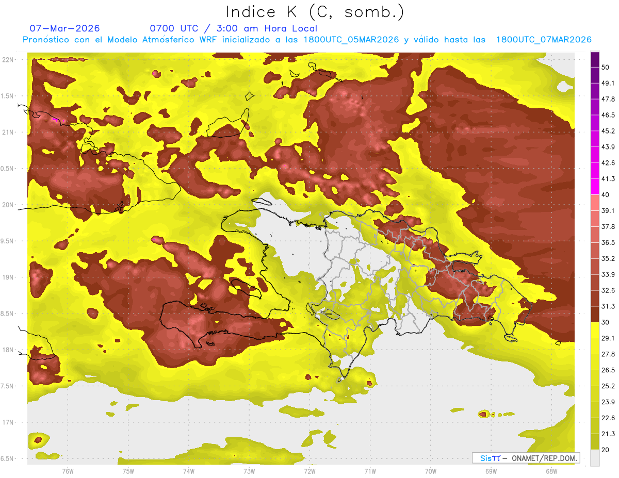Click the colorbar value "29.1"

point(608,338)
